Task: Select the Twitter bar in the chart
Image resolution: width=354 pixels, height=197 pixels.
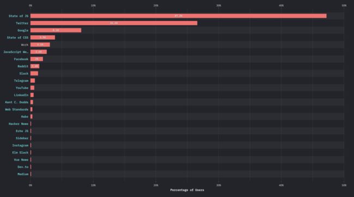Action: click(x=114, y=23)
